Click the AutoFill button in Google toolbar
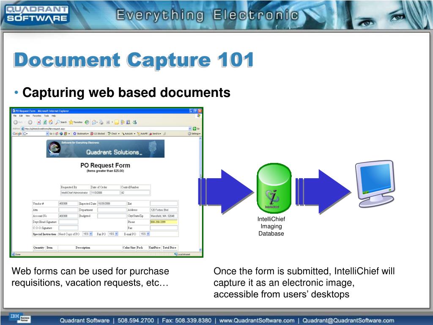433x325 pixels. pyautogui.click(x=142, y=134)
